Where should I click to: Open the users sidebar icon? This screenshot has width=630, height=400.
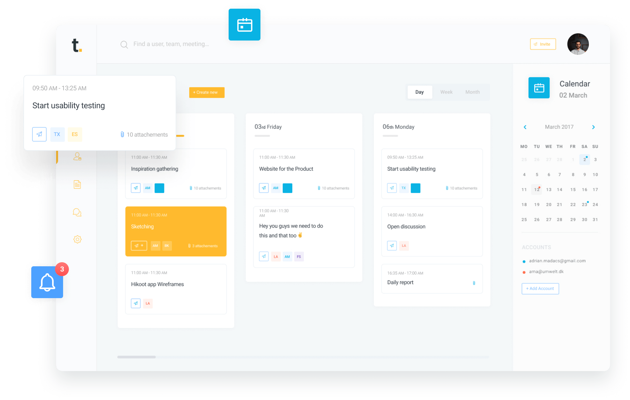(77, 157)
